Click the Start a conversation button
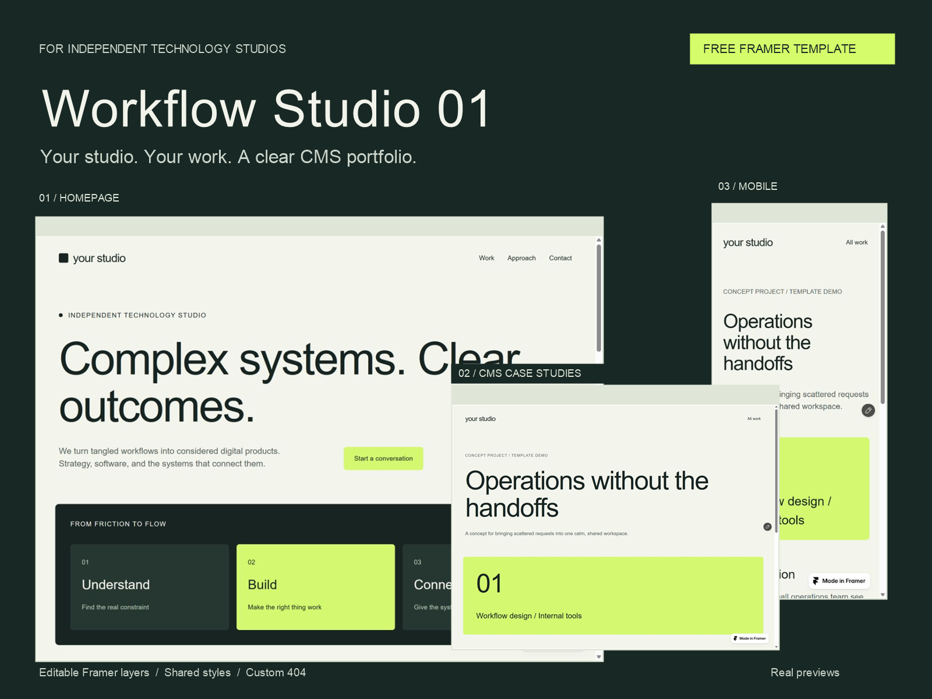The height and width of the screenshot is (699, 932). coord(383,458)
